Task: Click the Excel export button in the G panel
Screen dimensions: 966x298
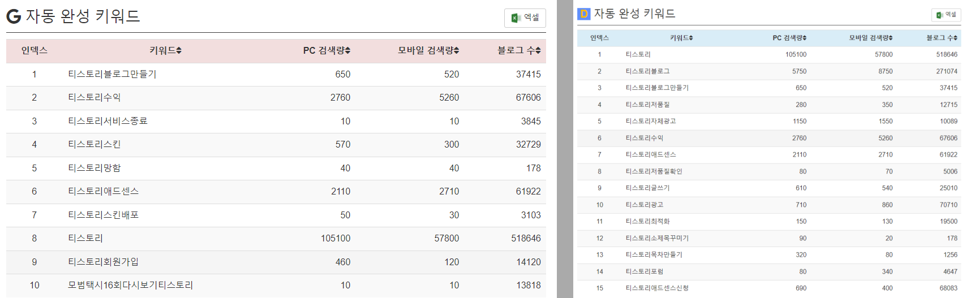Action: (x=525, y=18)
